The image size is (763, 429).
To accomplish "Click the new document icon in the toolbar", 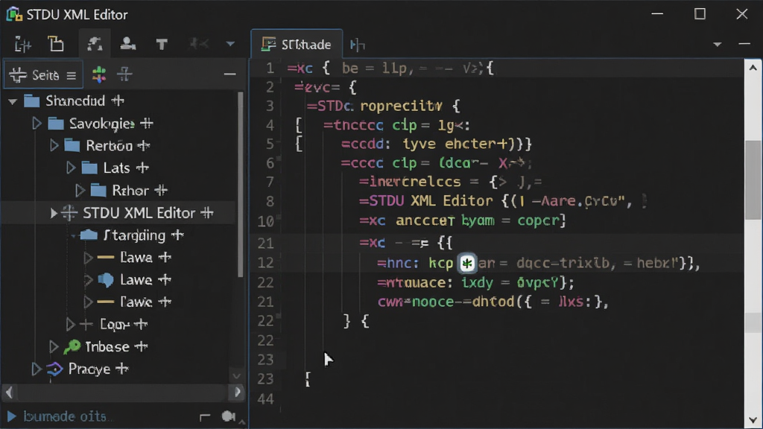I will click(x=56, y=44).
